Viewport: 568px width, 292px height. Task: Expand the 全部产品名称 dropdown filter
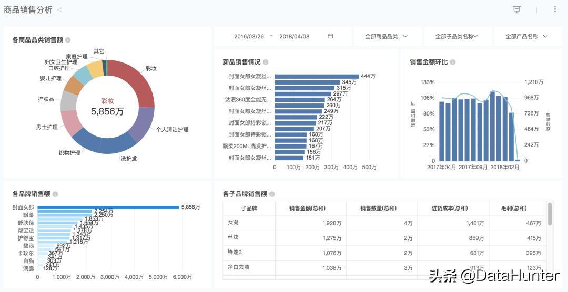click(526, 37)
